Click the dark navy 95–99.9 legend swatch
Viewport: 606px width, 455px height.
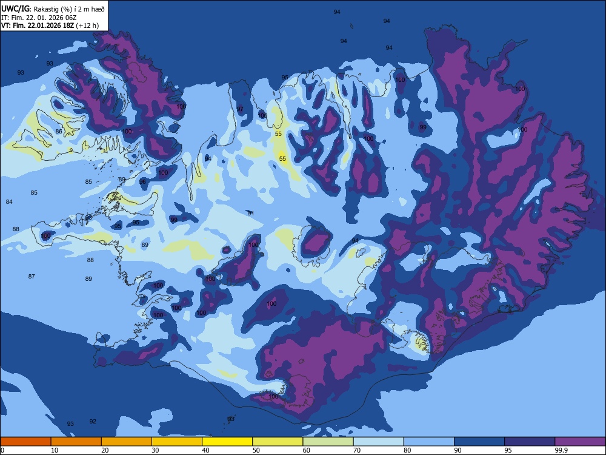tap(530, 442)
